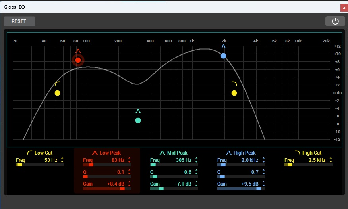Select the blue High Peak node

(224, 56)
